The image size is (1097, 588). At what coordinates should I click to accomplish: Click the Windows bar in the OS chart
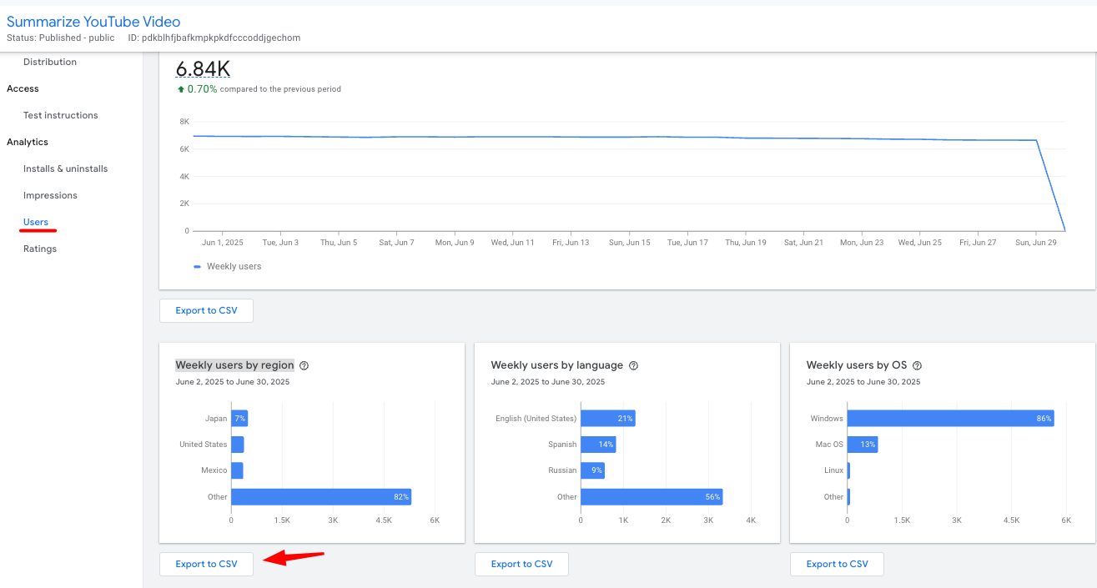coord(949,418)
